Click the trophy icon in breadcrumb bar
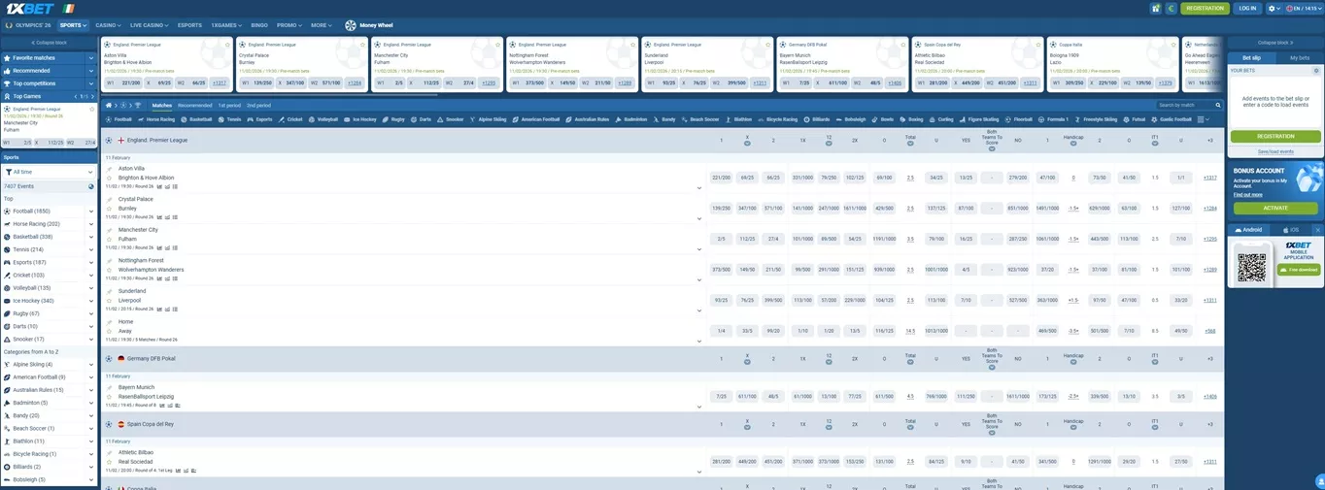The image size is (1325, 490). point(137,105)
